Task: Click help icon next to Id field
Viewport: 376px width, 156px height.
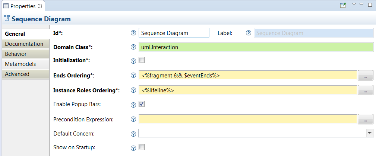Action: [133, 33]
